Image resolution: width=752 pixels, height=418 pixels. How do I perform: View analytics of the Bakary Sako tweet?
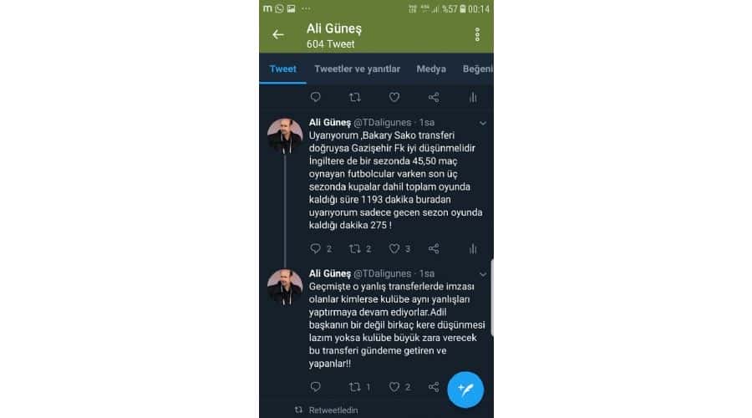click(x=473, y=248)
